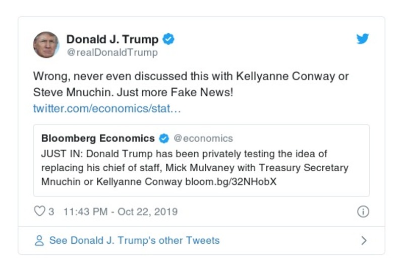Click the Bloomberg Economics verified badge

[164, 138]
